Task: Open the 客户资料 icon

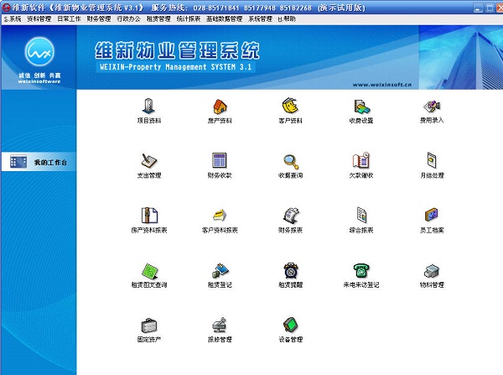Action: point(290,106)
